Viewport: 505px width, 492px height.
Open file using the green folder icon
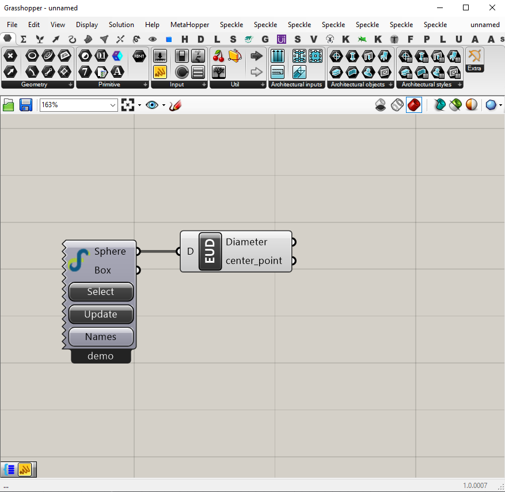9,105
